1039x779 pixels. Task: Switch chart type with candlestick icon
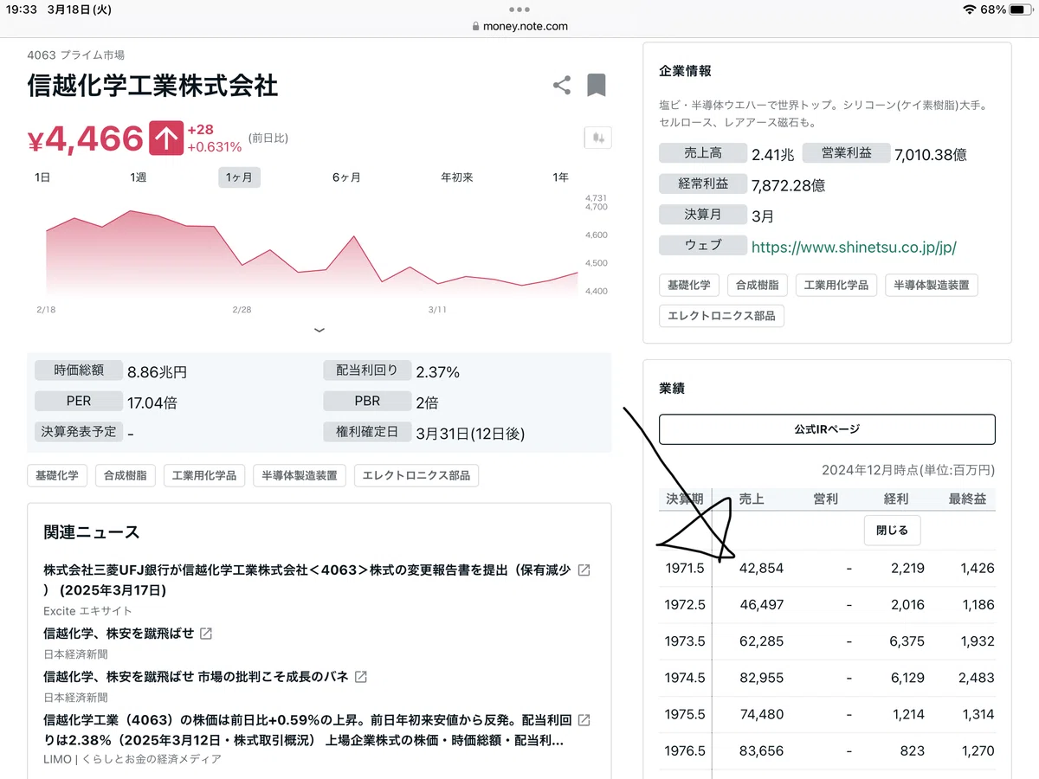598,138
